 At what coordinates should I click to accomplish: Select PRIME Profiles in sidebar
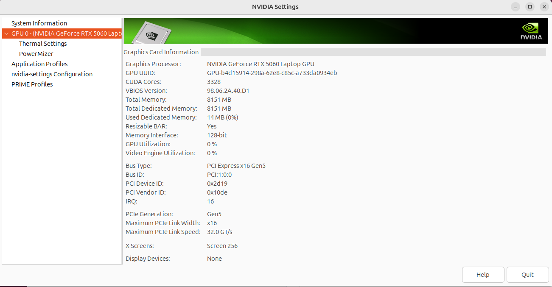click(32, 84)
